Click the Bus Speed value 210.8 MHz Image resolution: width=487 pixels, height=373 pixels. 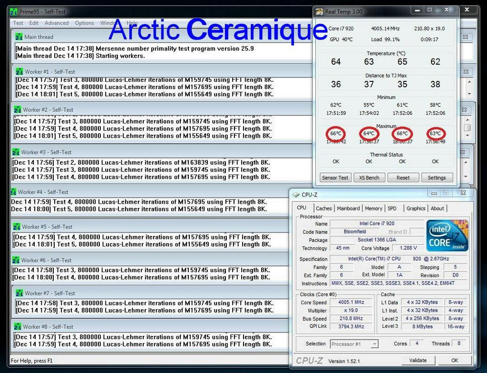click(351, 318)
